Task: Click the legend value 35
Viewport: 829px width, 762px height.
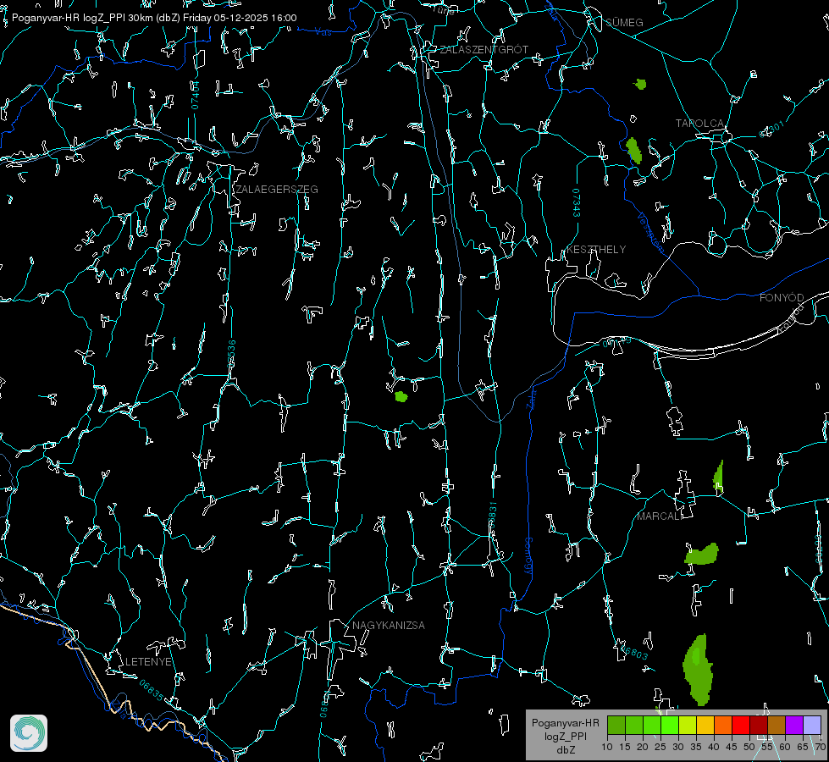Action: (696, 748)
